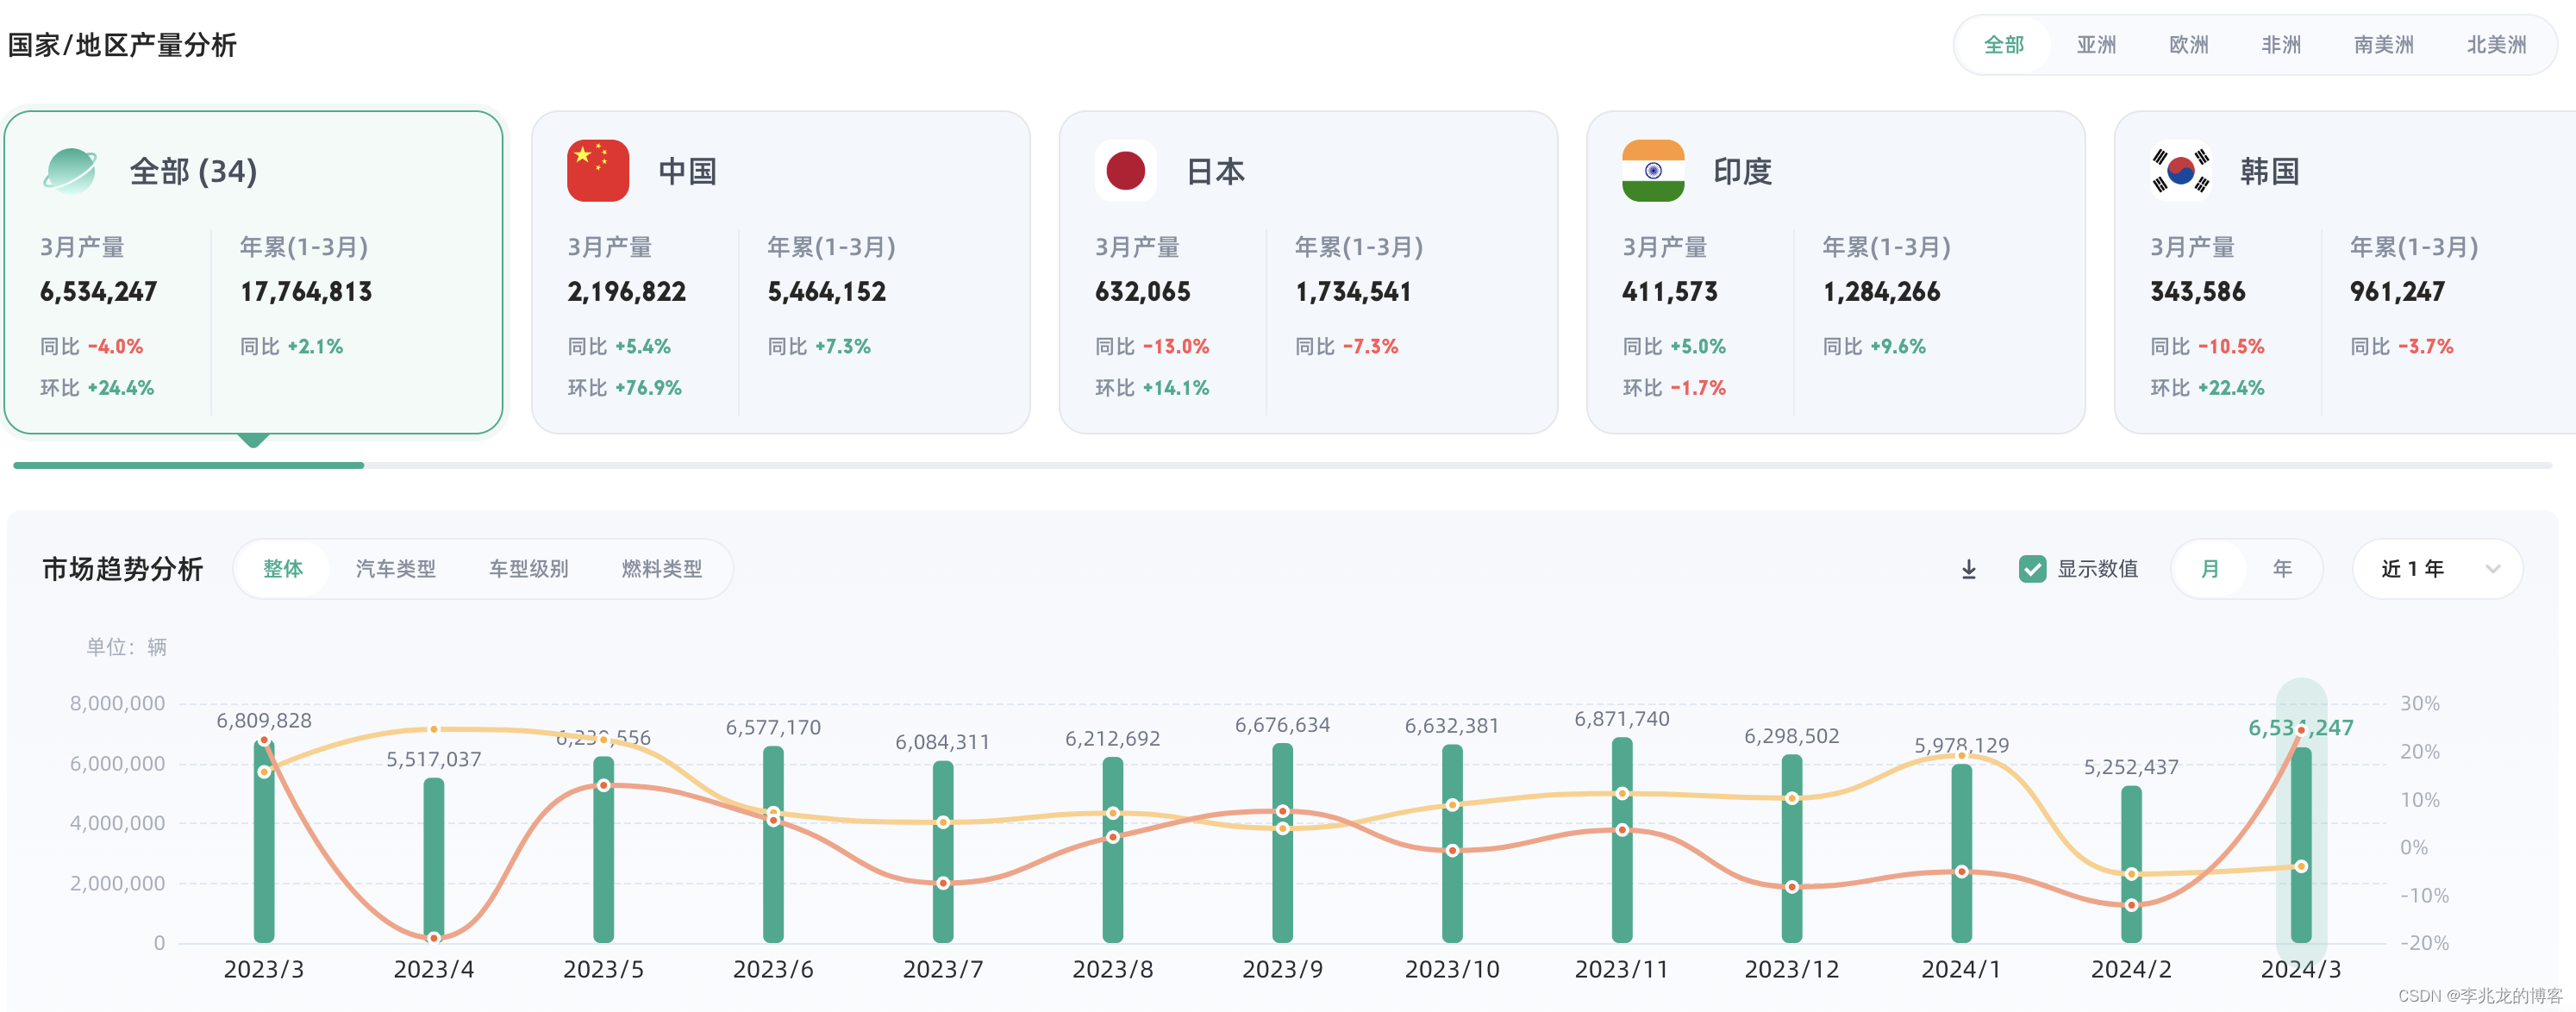Viewport: 2576px width, 1012px height.
Task: Click the China flag icon
Action: click(598, 171)
